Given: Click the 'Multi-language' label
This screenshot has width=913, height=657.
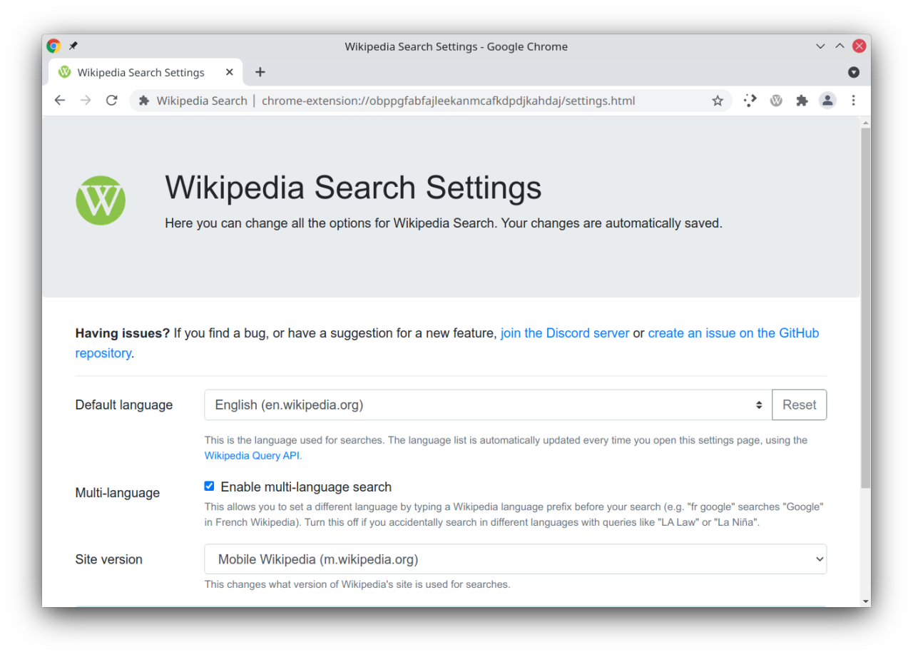Looking at the screenshot, I should pos(118,493).
